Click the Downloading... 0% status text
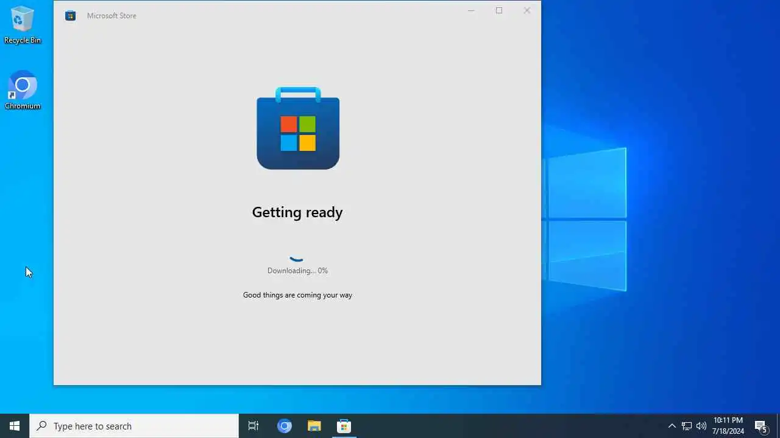The image size is (780, 438). pyautogui.click(x=297, y=271)
